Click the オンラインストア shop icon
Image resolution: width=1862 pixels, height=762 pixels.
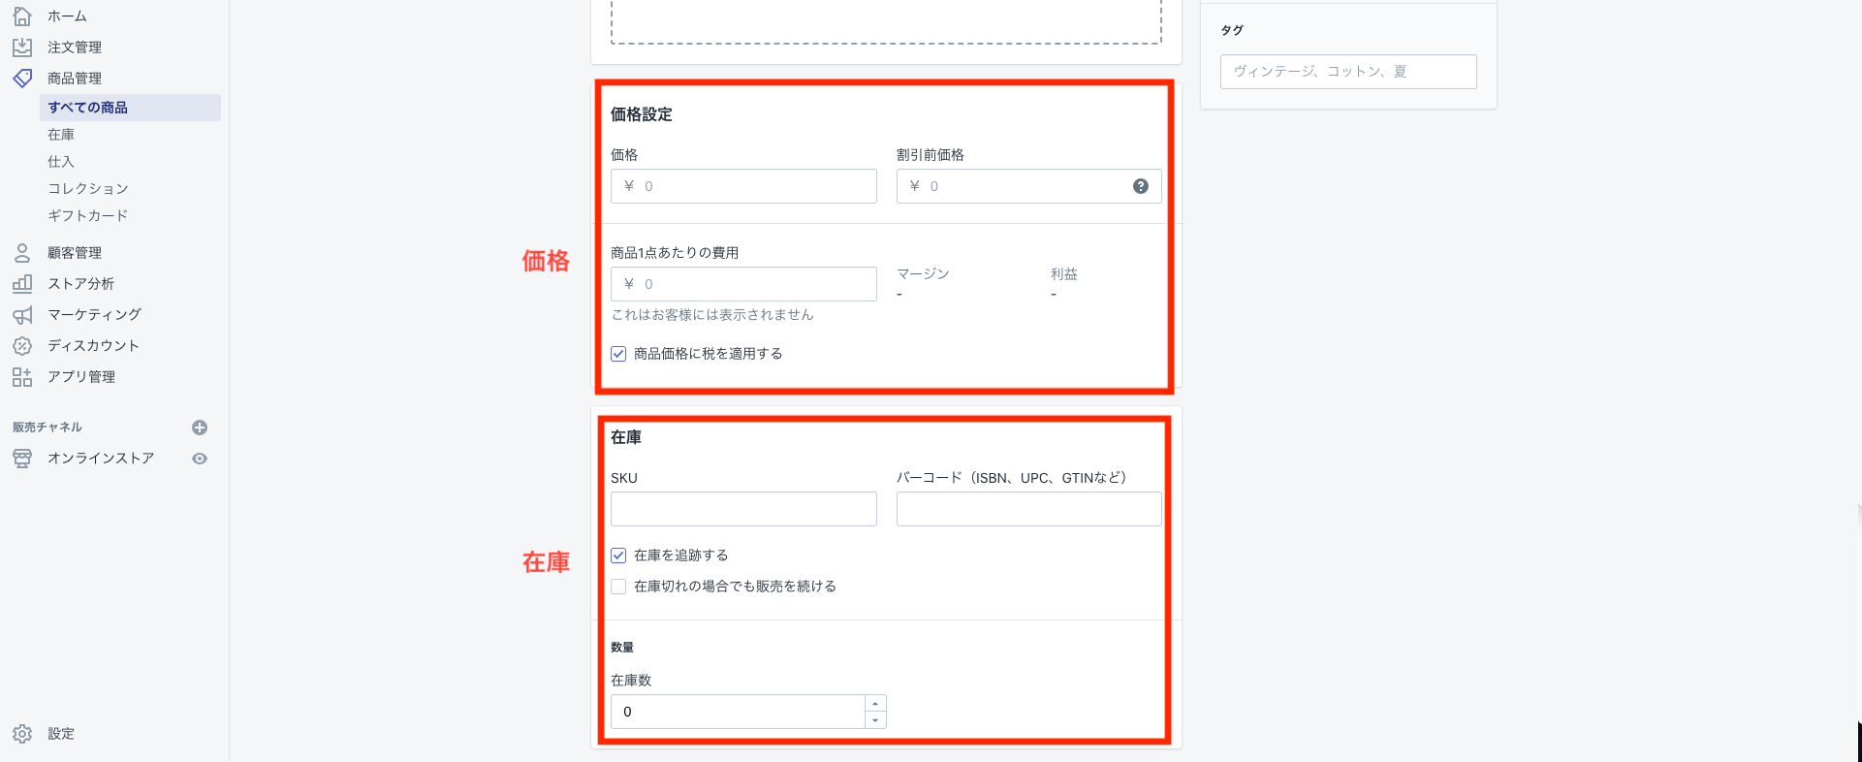[22, 459]
